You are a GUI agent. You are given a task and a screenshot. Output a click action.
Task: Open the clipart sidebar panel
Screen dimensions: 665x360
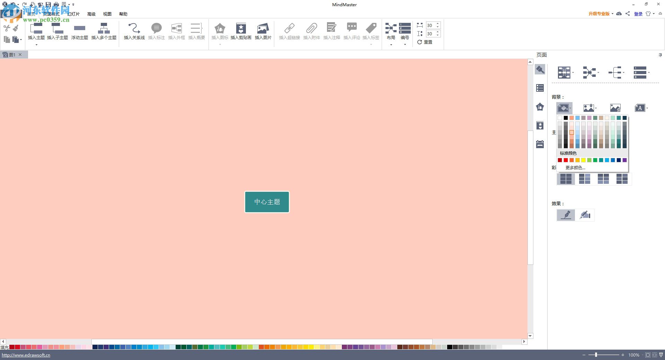coord(540,125)
